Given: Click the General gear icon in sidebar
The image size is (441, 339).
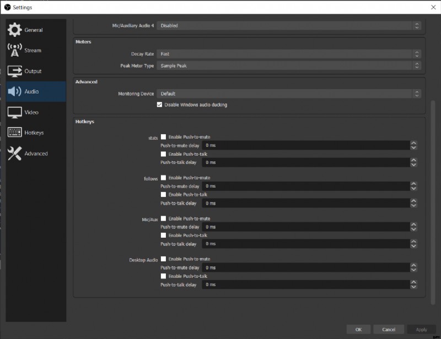Looking at the screenshot, I should pyautogui.click(x=15, y=30).
